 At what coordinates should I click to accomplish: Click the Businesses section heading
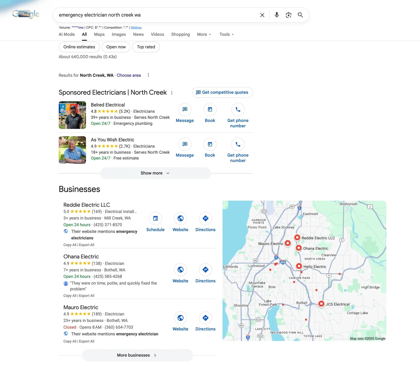coord(79,189)
